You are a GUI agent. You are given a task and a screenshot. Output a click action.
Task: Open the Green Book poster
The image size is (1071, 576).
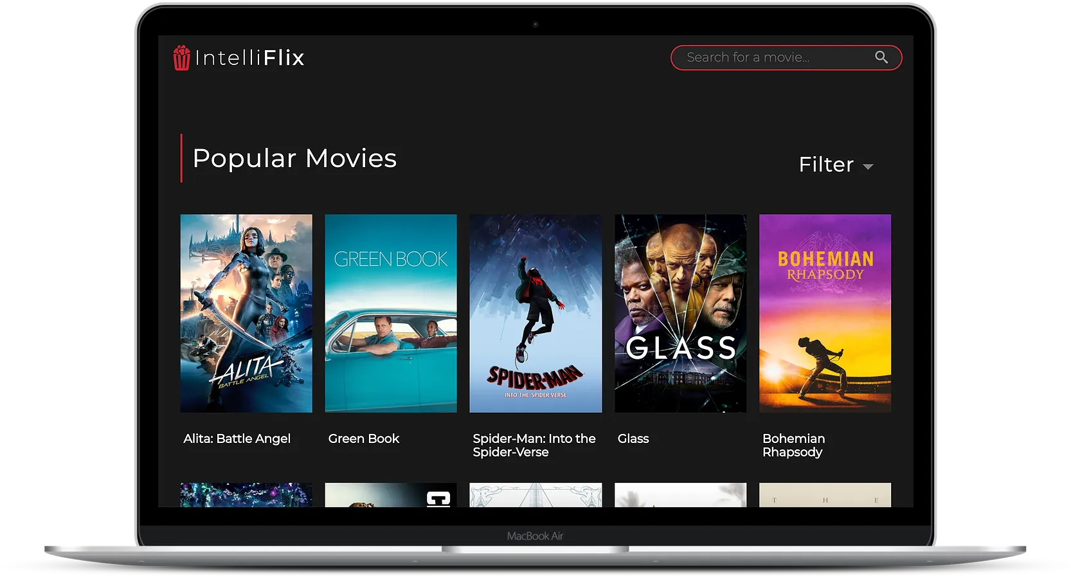pyautogui.click(x=391, y=313)
